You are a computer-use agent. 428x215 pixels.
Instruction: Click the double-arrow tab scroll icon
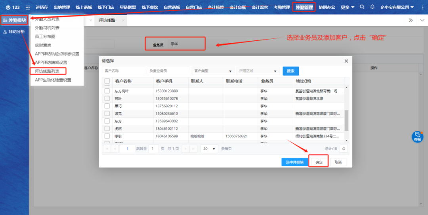click(x=411, y=20)
